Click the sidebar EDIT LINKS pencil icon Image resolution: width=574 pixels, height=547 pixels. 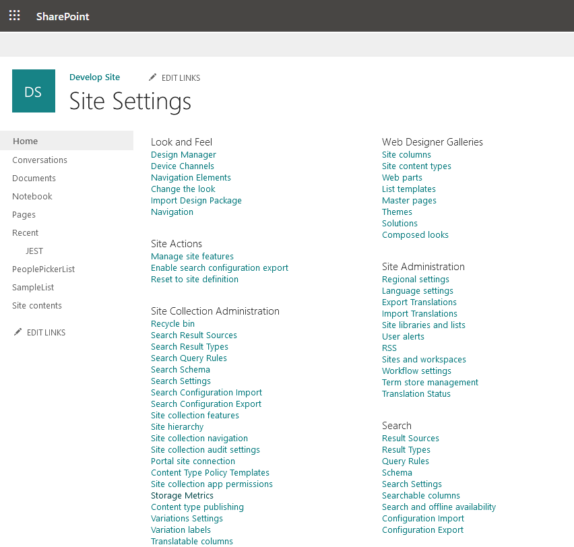tap(18, 332)
